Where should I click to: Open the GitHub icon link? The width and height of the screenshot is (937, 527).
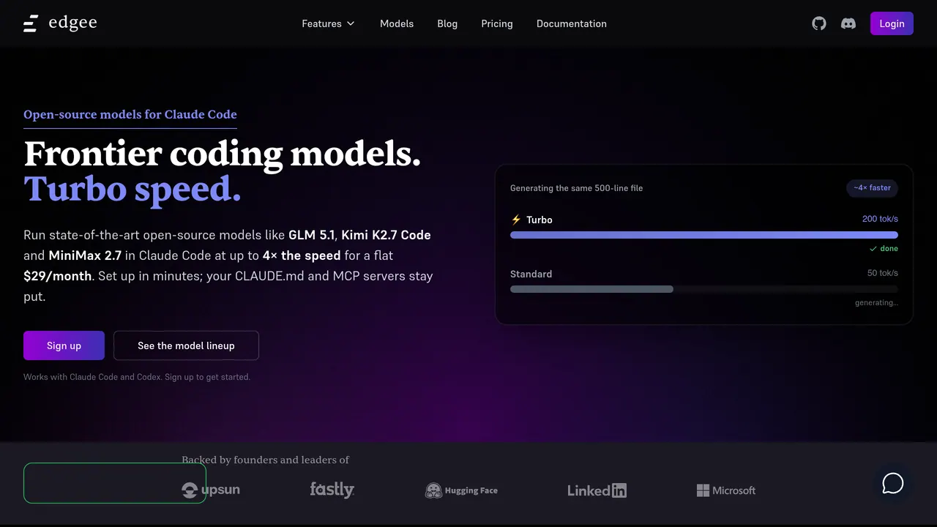[x=819, y=23]
